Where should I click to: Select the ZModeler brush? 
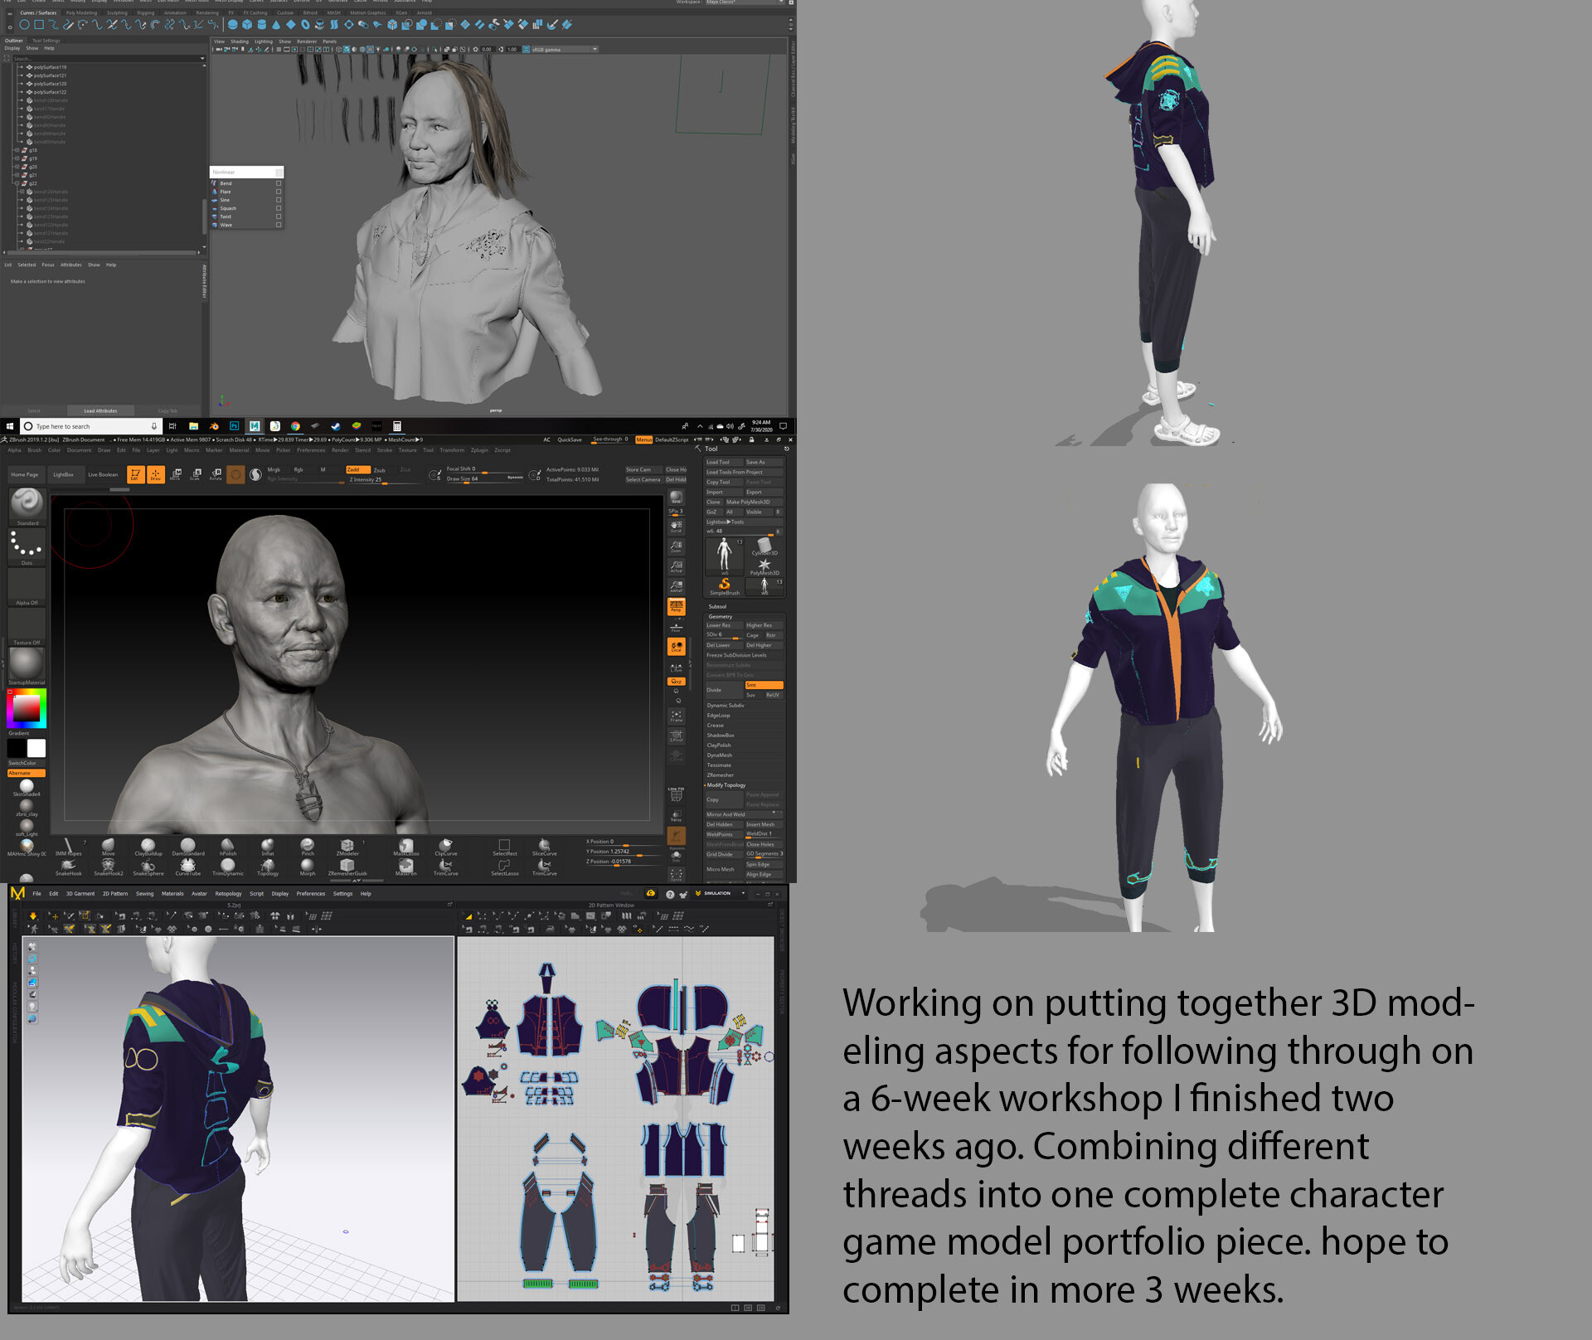[347, 846]
